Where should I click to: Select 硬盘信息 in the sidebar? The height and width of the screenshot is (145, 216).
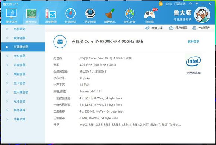(x=23, y=74)
